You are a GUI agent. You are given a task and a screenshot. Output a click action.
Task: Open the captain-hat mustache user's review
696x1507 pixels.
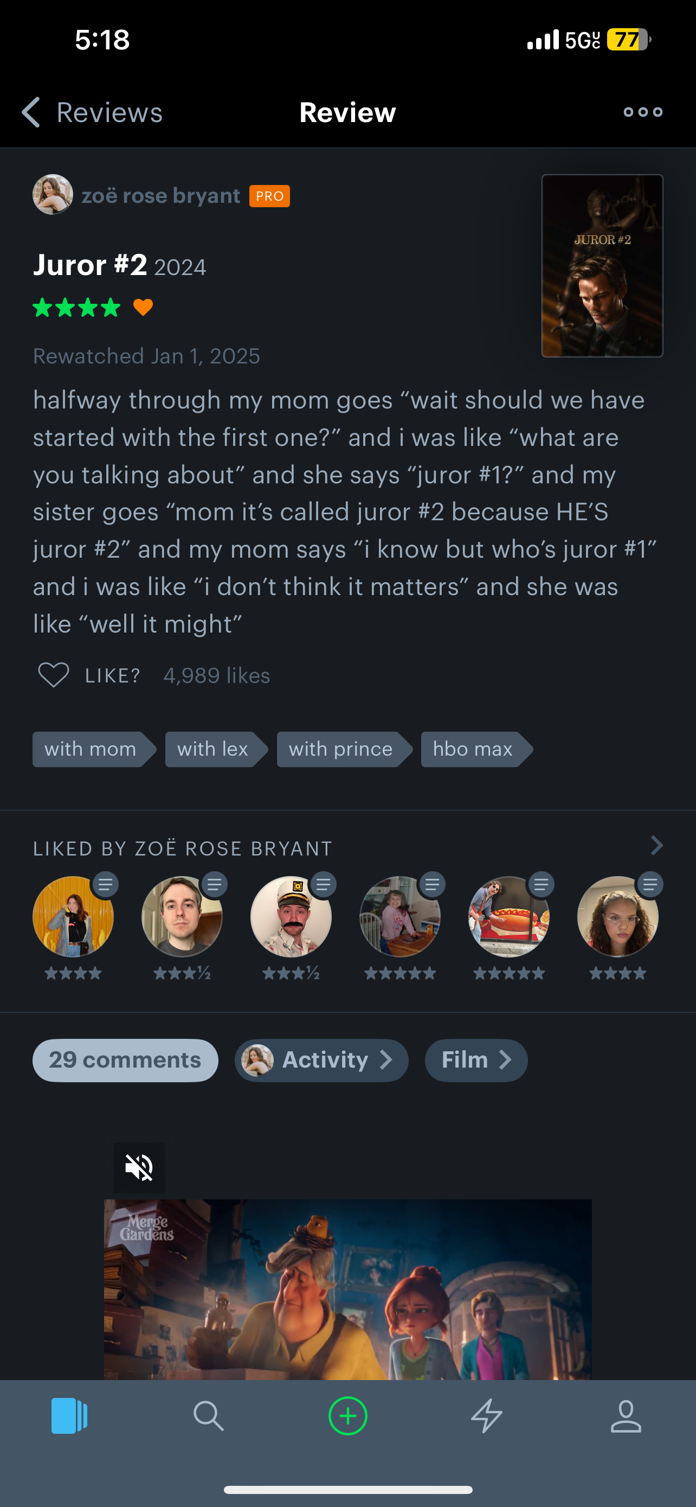click(291, 916)
